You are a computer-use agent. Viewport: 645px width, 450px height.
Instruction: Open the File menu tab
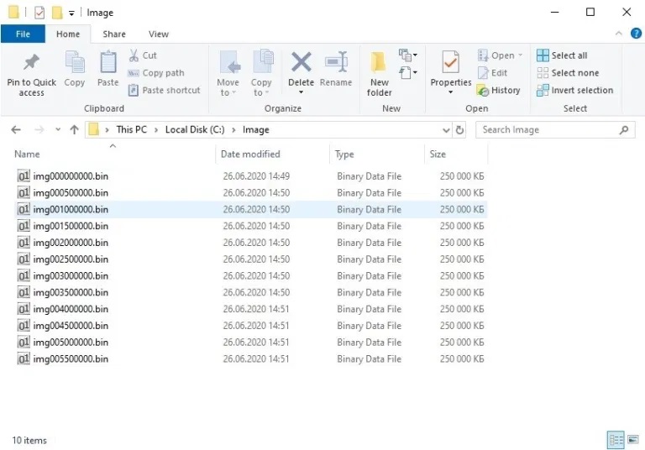pyautogui.click(x=23, y=34)
